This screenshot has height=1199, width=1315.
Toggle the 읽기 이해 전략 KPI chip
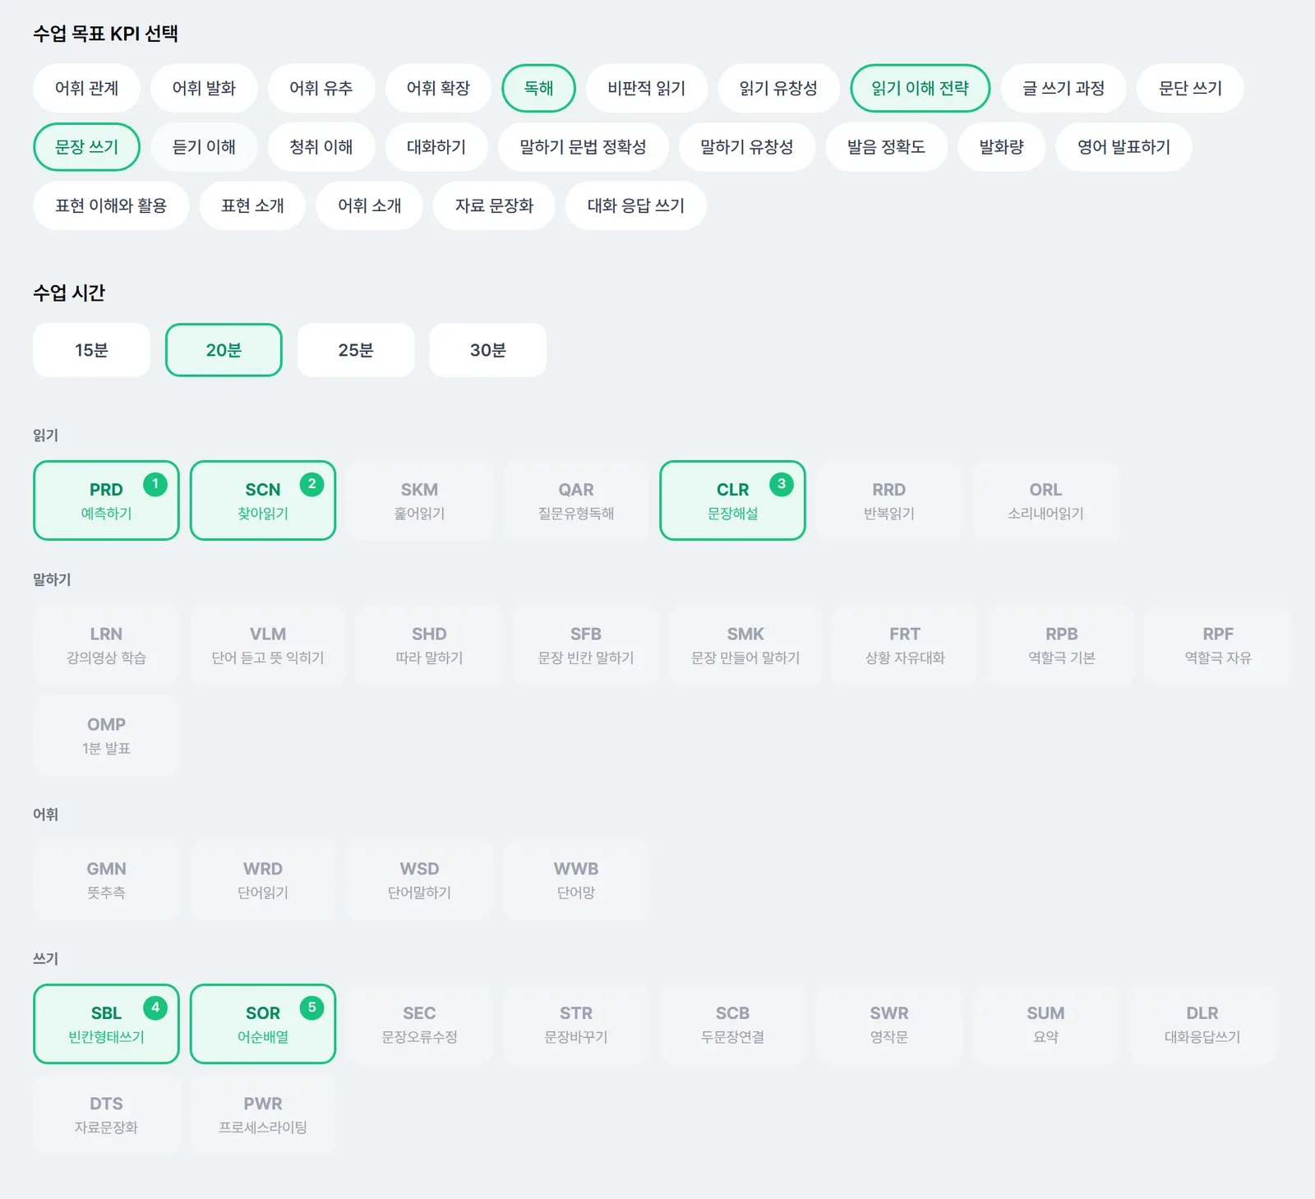920,88
